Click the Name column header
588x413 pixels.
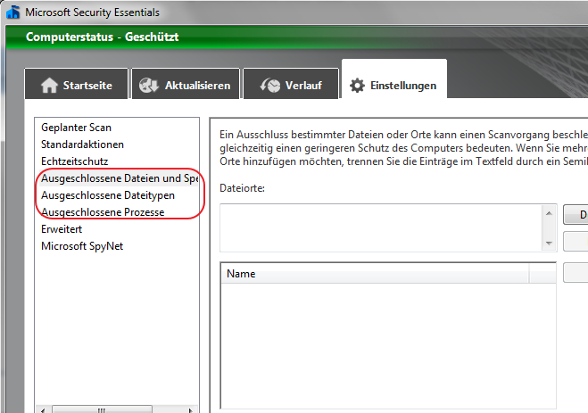pyautogui.click(x=375, y=274)
